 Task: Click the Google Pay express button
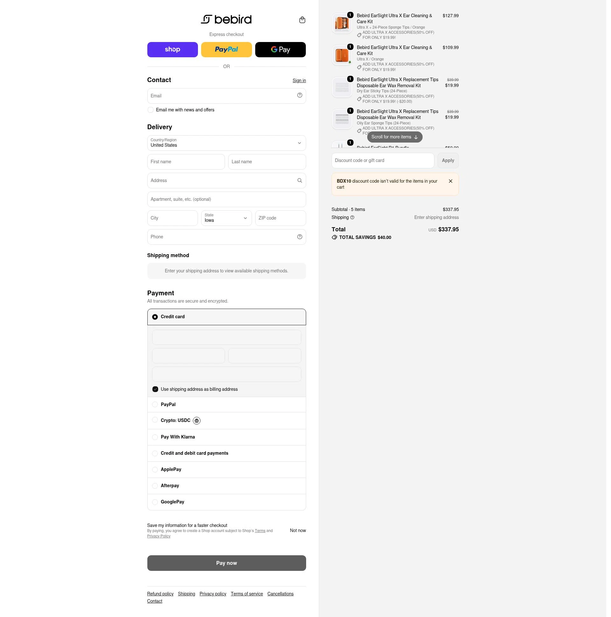coord(280,50)
